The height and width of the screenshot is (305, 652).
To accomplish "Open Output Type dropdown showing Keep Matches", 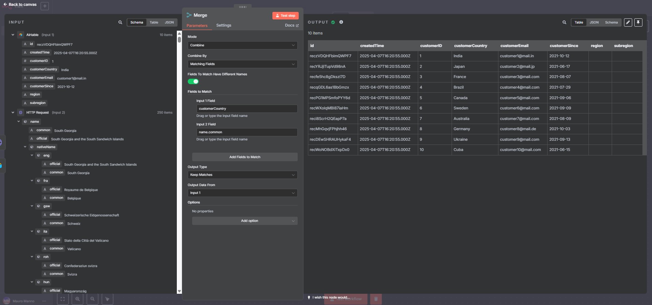I will 242,175.
